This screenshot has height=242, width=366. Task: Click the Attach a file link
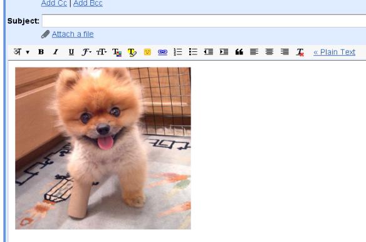coord(73,34)
